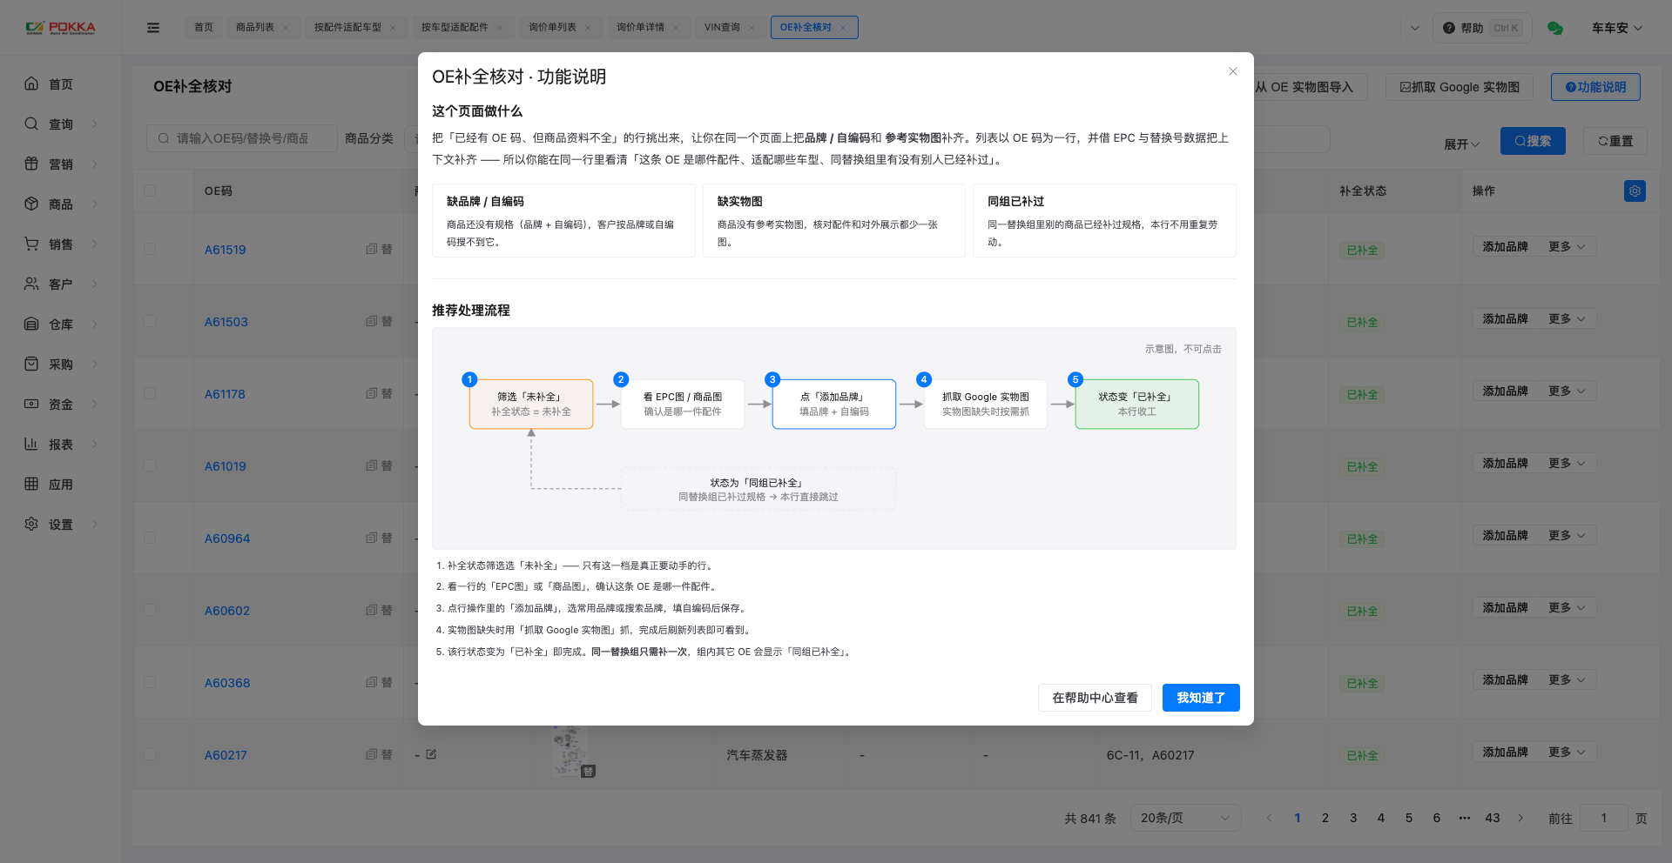Expand the 报表 sidebar menu

pos(61,445)
